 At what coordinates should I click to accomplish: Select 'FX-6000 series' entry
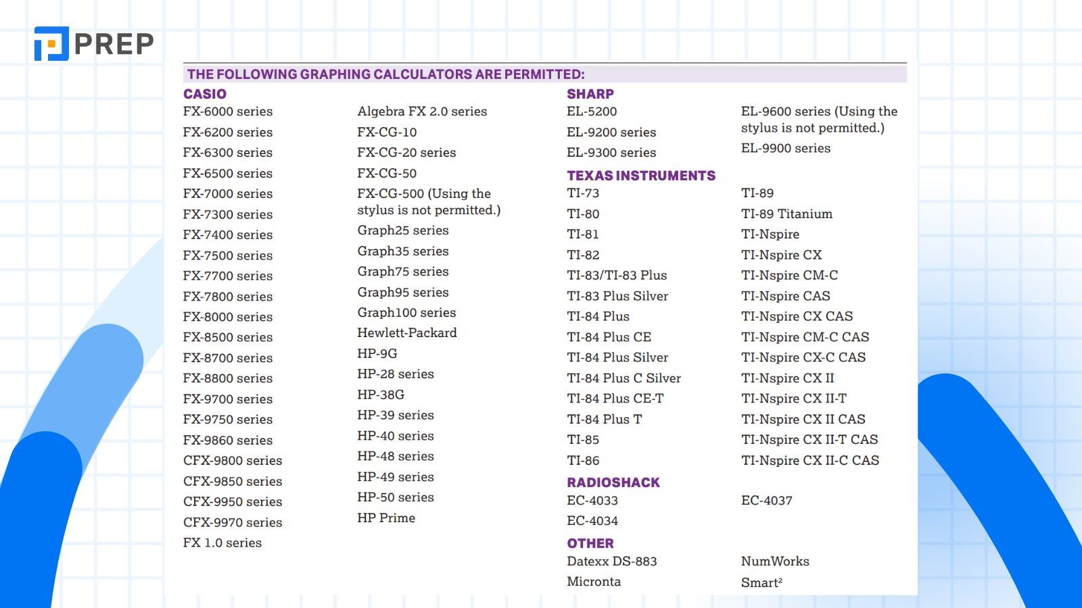click(228, 111)
